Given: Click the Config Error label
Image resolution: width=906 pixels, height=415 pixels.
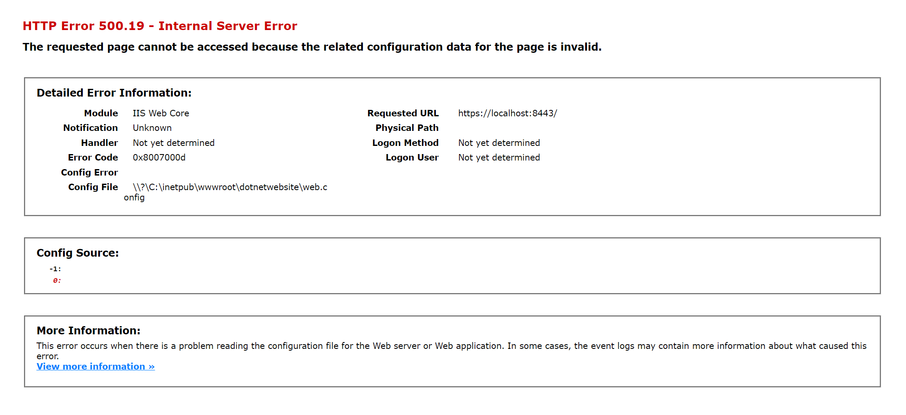Looking at the screenshot, I should pyautogui.click(x=90, y=172).
